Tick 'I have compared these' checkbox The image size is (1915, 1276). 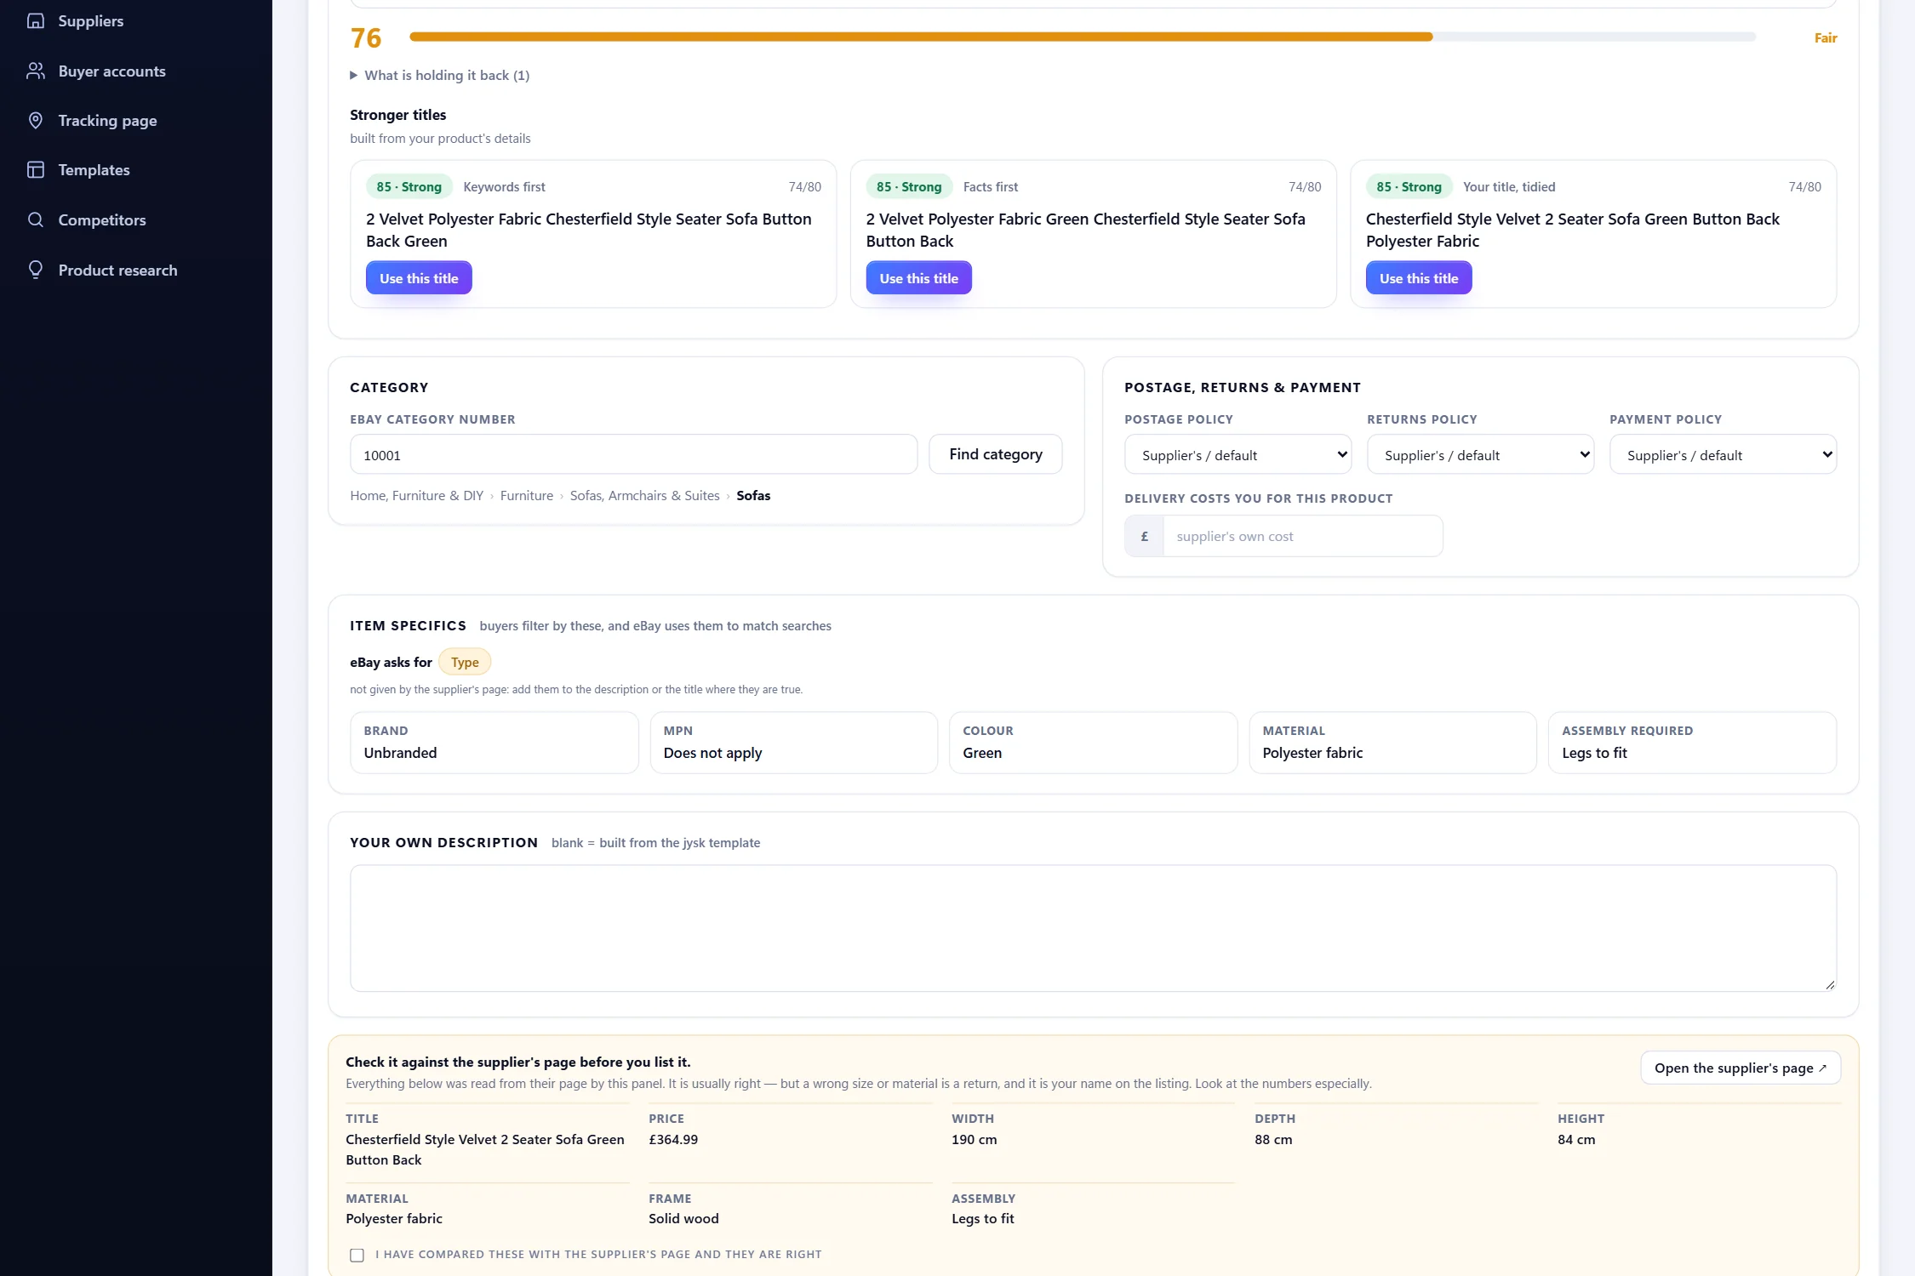pyautogui.click(x=357, y=1255)
